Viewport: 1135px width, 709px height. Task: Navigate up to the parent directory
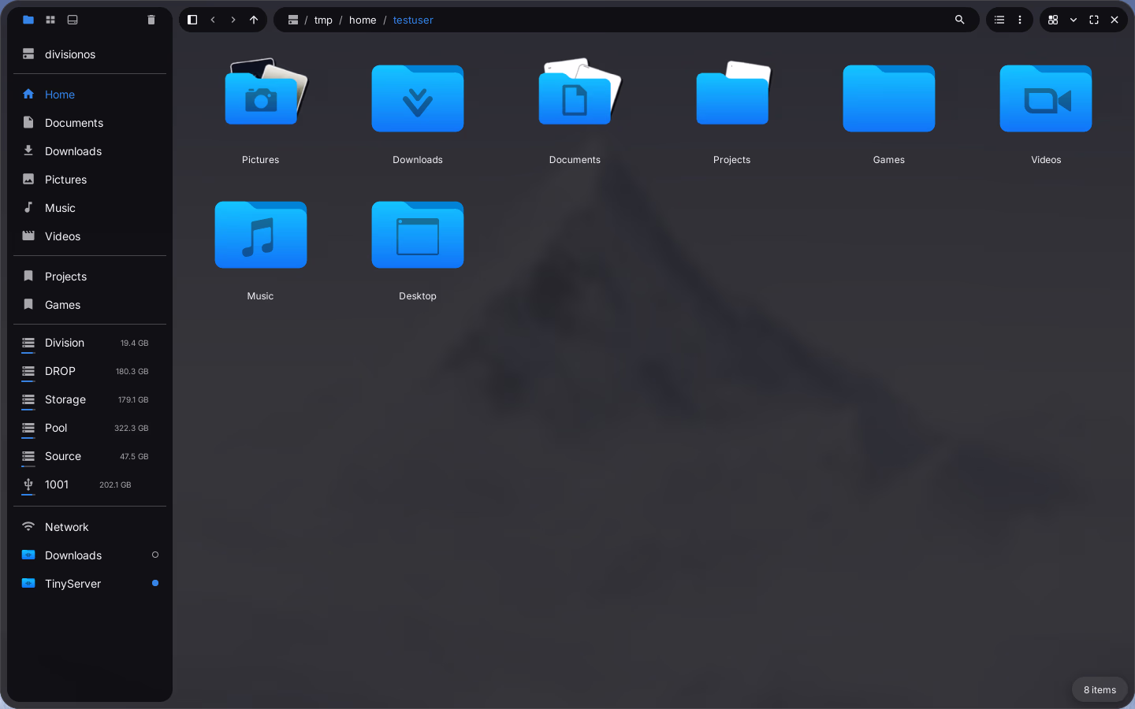point(254,20)
